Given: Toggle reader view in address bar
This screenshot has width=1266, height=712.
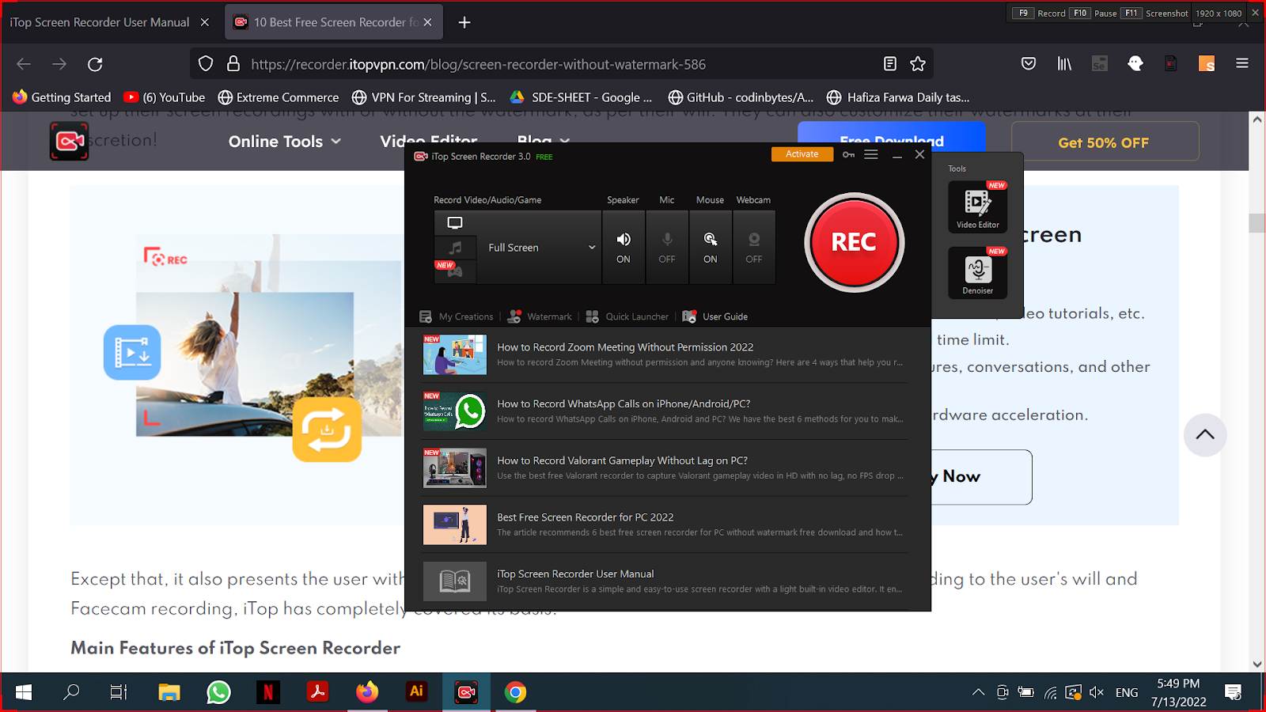Looking at the screenshot, I should [x=890, y=64].
